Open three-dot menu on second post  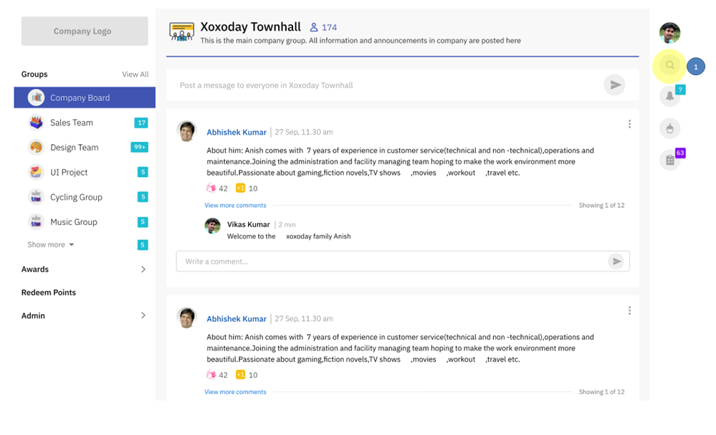[x=629, y=310]
